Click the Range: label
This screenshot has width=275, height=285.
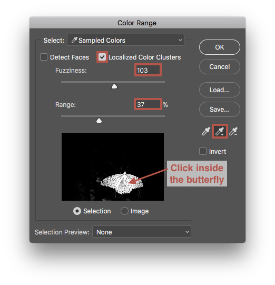pos(65,105)
